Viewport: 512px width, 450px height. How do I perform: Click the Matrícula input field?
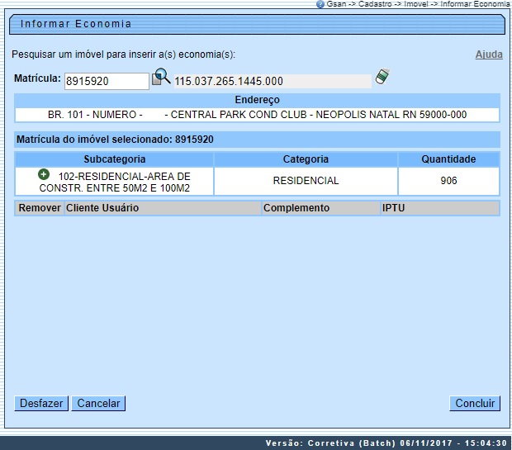(107, 81)
